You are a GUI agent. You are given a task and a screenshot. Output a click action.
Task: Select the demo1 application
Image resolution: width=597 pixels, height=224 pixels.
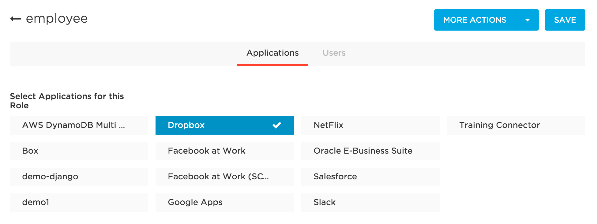[79, 203]
